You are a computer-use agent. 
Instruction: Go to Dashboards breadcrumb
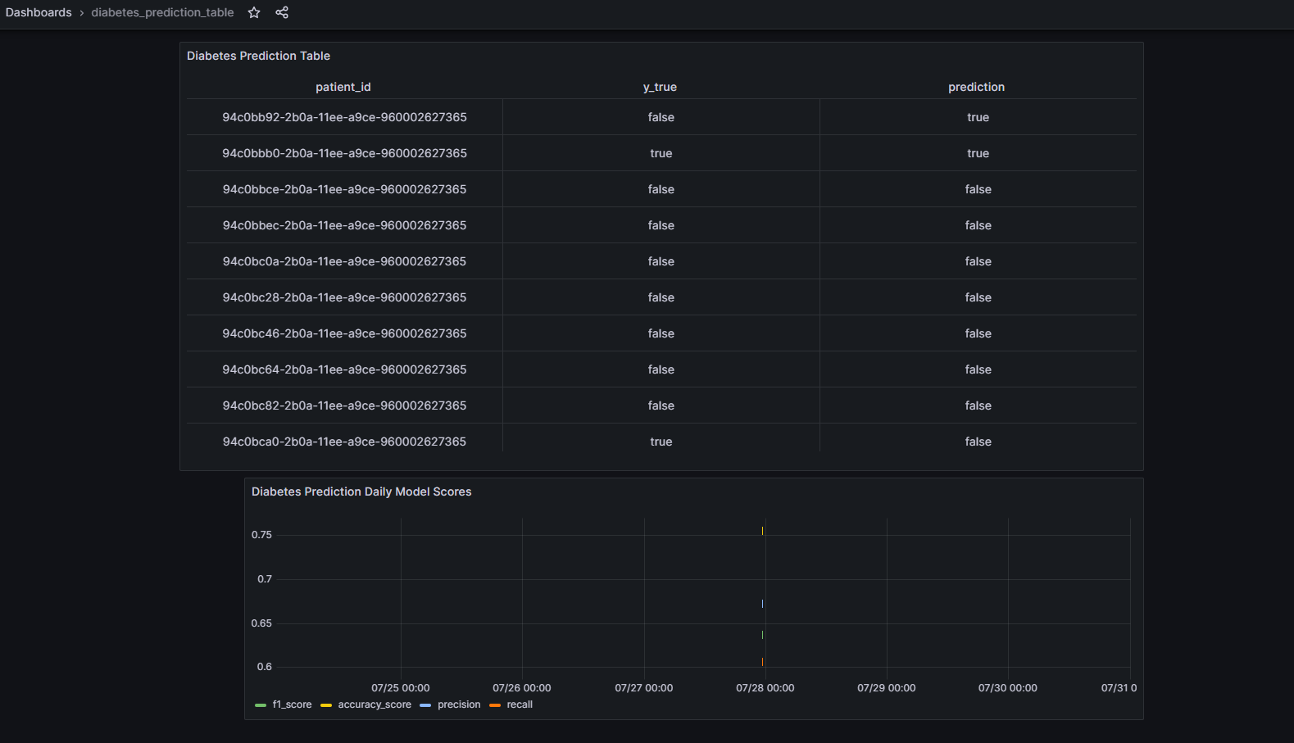point(39,12)
